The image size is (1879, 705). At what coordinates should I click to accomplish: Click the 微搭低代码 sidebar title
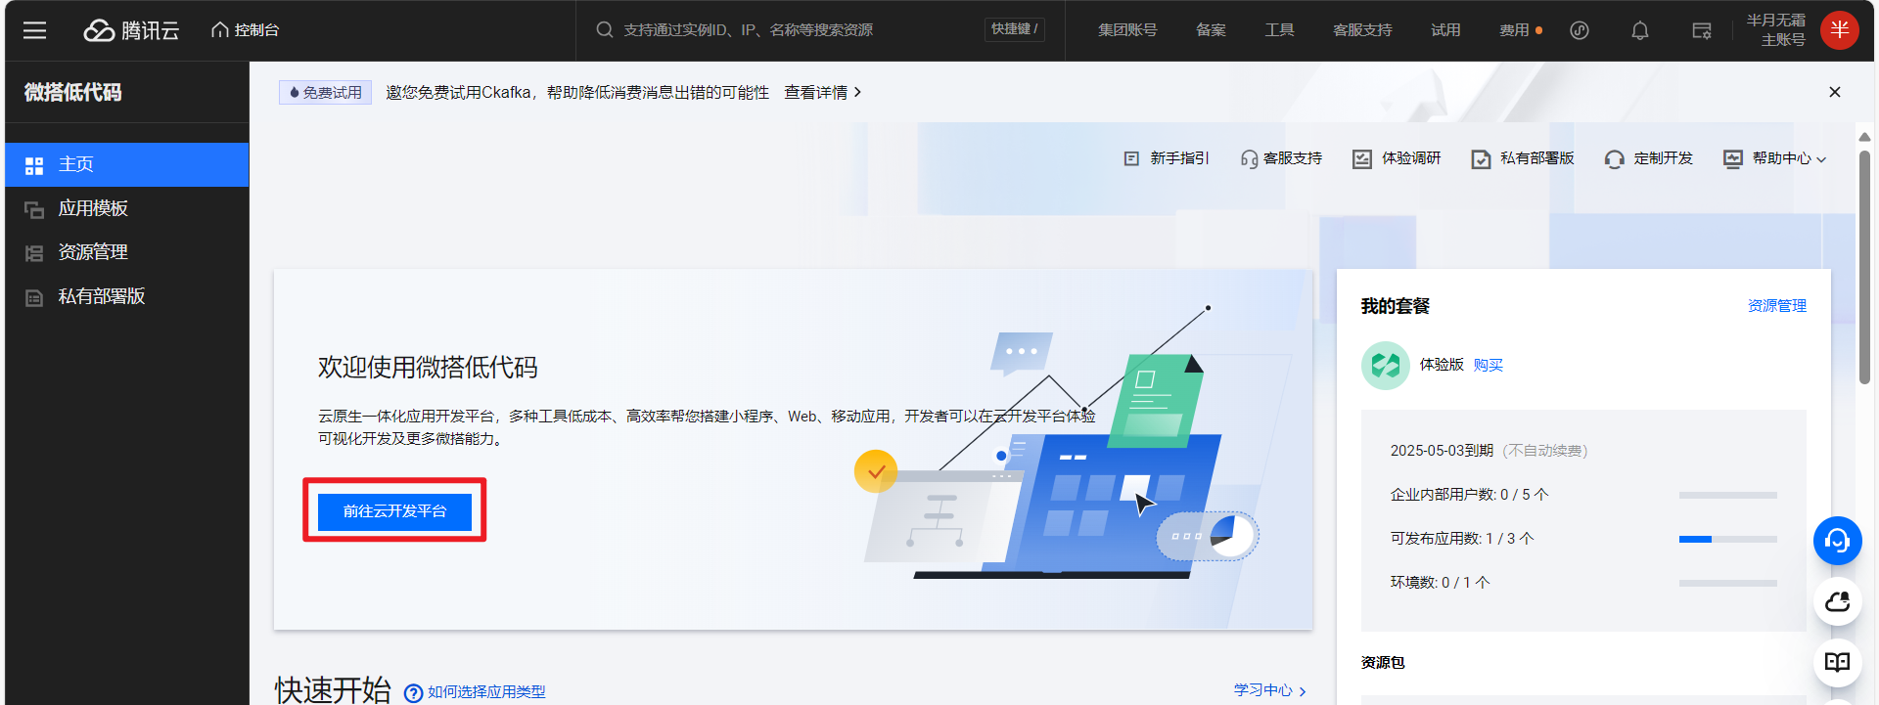point(73,93)
